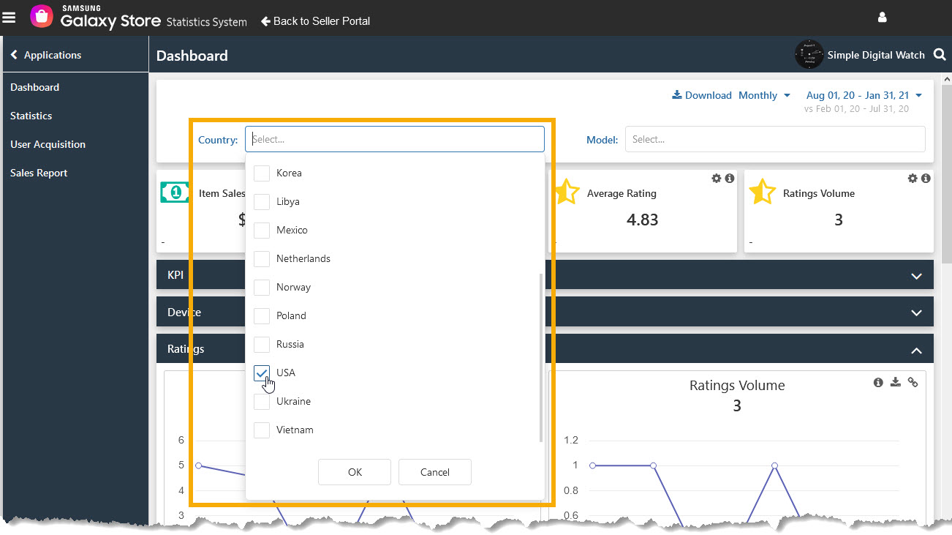Check the Ukraine checkbox
Viewport: 952px width, 535px height.
tap(262, 402)
